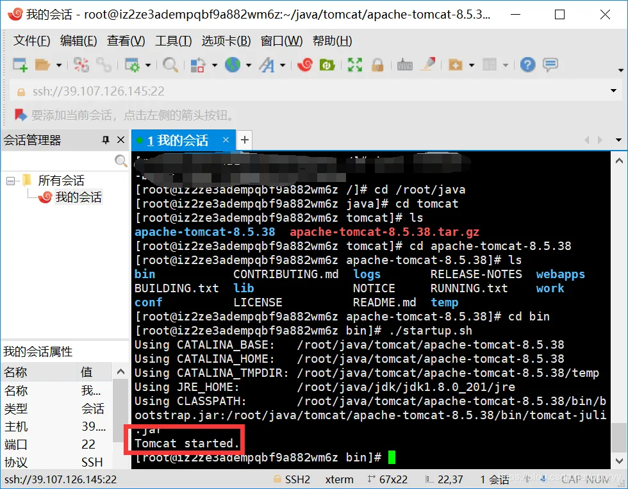Expand the font dropdown arrow
Viewport: 628px width, 489px height.
[x=283, y=65]
